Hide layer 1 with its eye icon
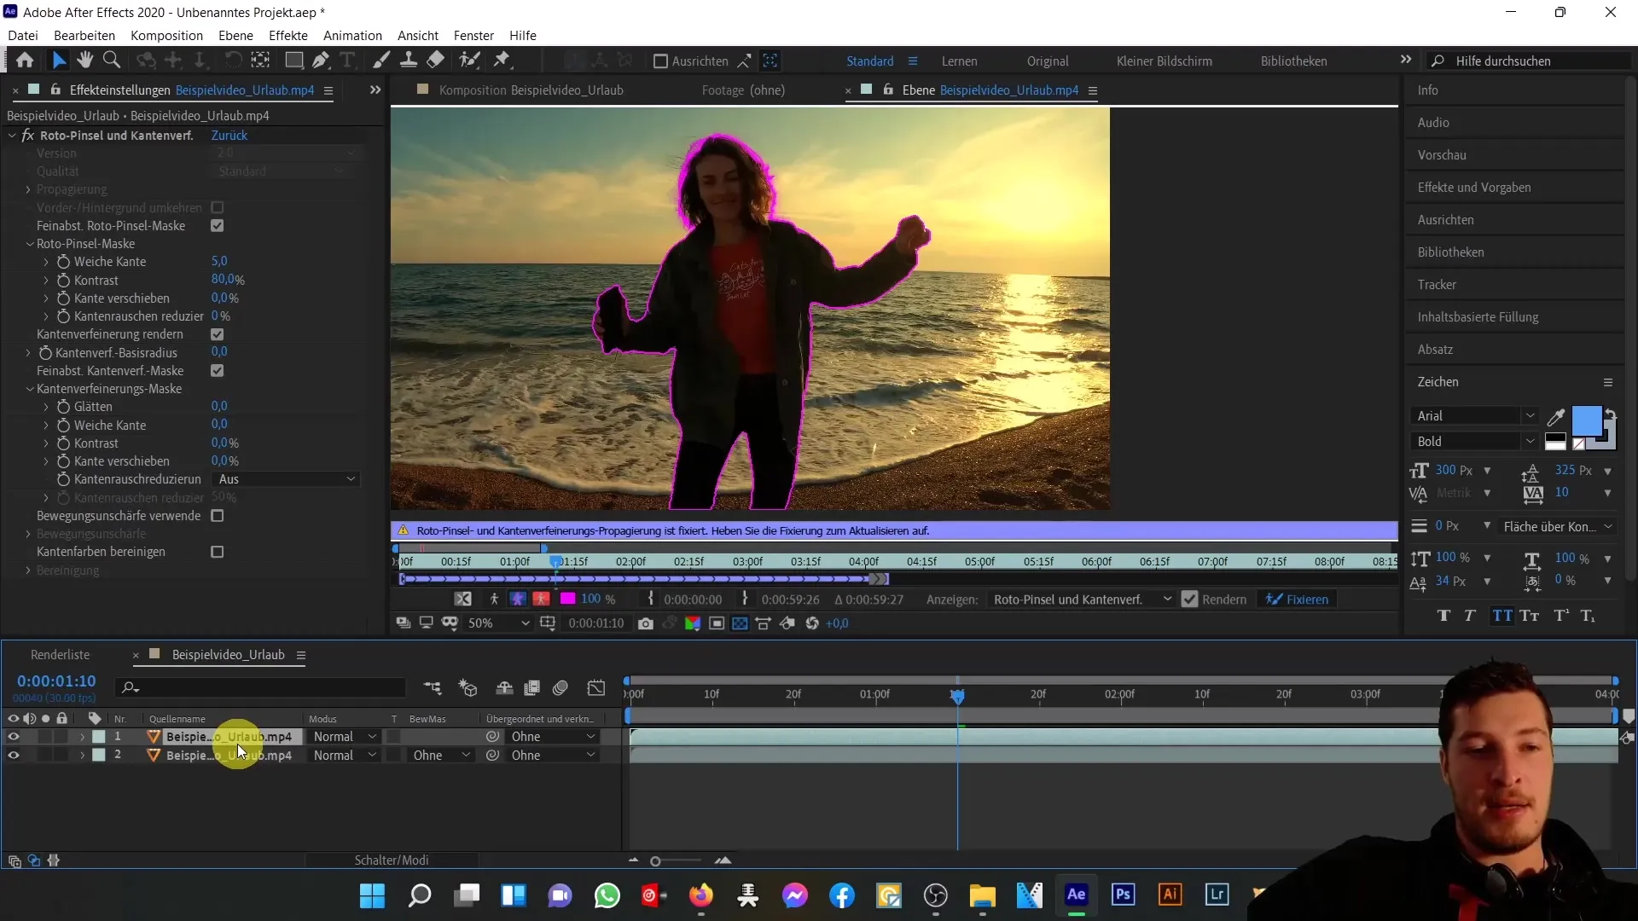The image size is (1638, 921). pos(14,737)
